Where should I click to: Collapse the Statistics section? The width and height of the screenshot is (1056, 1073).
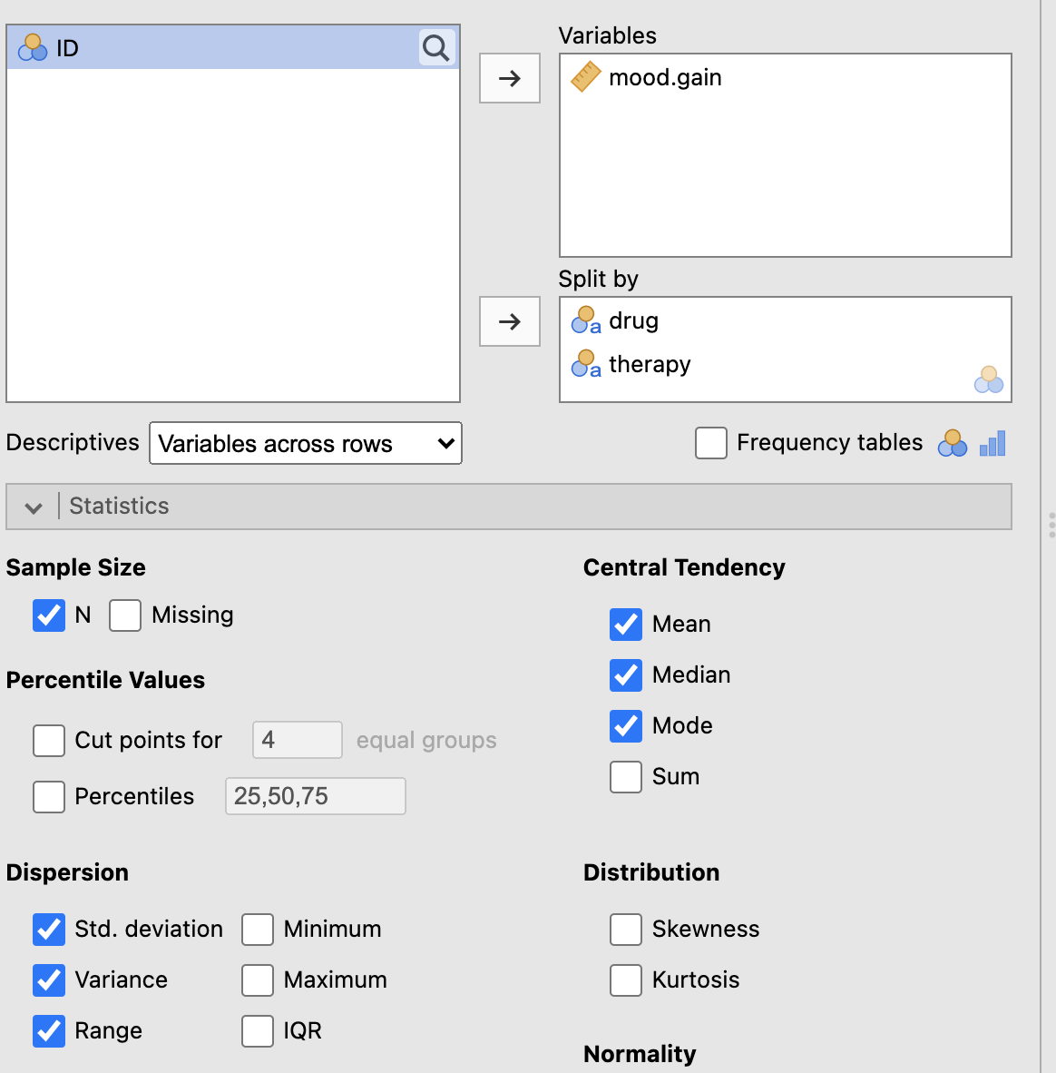(x=34, y=507)
